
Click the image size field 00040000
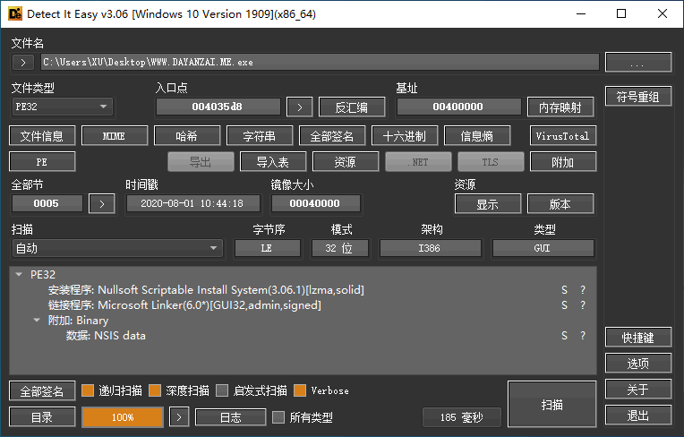tap(316, 203)
